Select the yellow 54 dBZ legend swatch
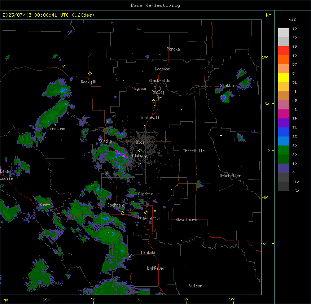The image size is (311, 304). (x=284, y=78)
